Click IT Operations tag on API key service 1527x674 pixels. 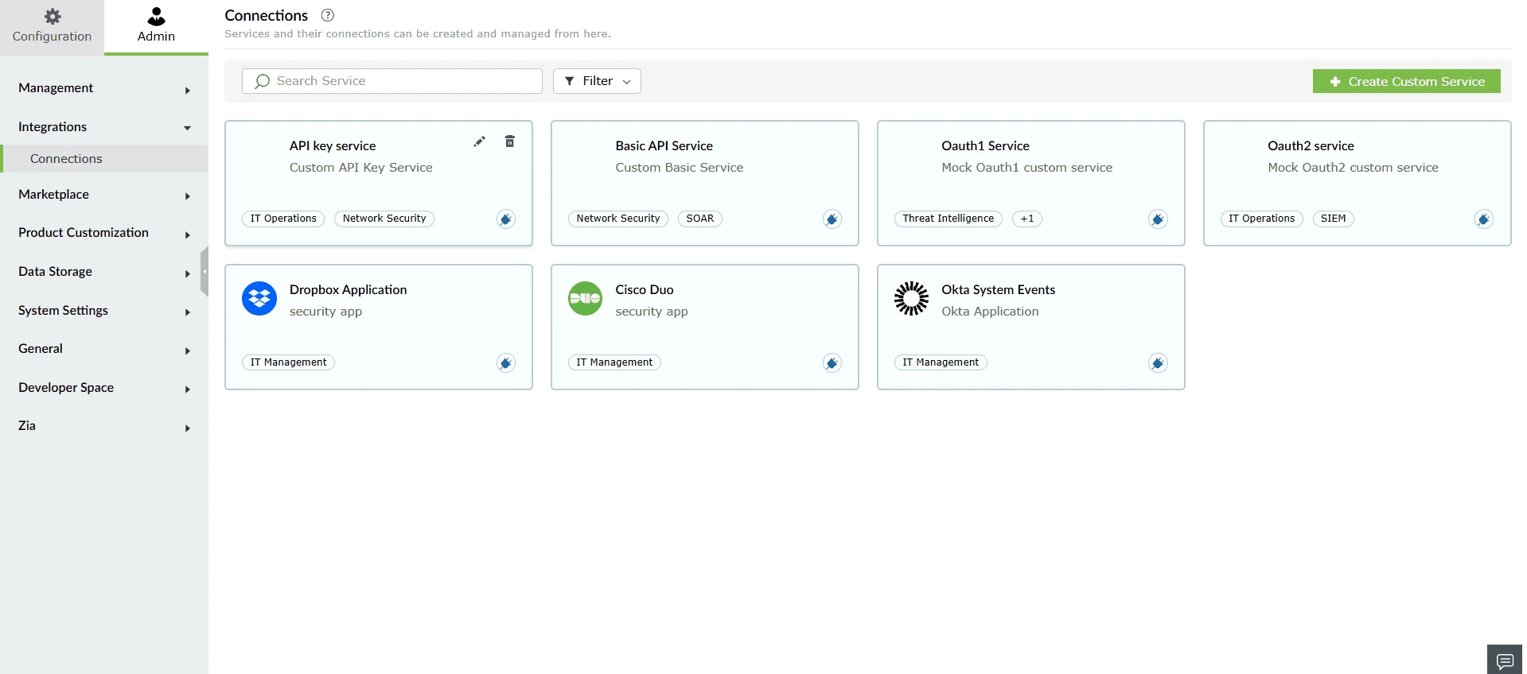[283, 219]
